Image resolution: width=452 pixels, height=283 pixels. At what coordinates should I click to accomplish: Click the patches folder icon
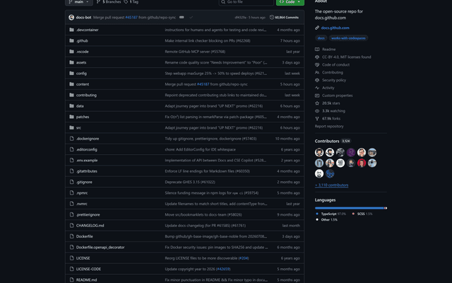71,117
